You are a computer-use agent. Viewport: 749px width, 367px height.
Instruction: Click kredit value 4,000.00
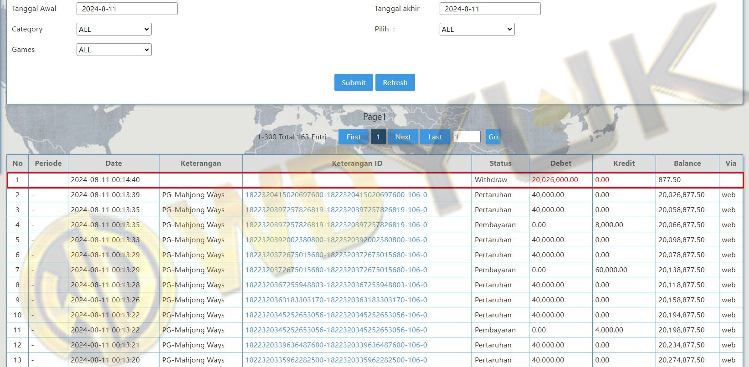[x=609, y=330]
